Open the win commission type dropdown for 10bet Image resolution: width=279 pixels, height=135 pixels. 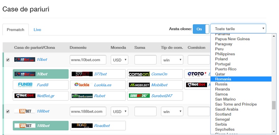(x=172, y=60)
